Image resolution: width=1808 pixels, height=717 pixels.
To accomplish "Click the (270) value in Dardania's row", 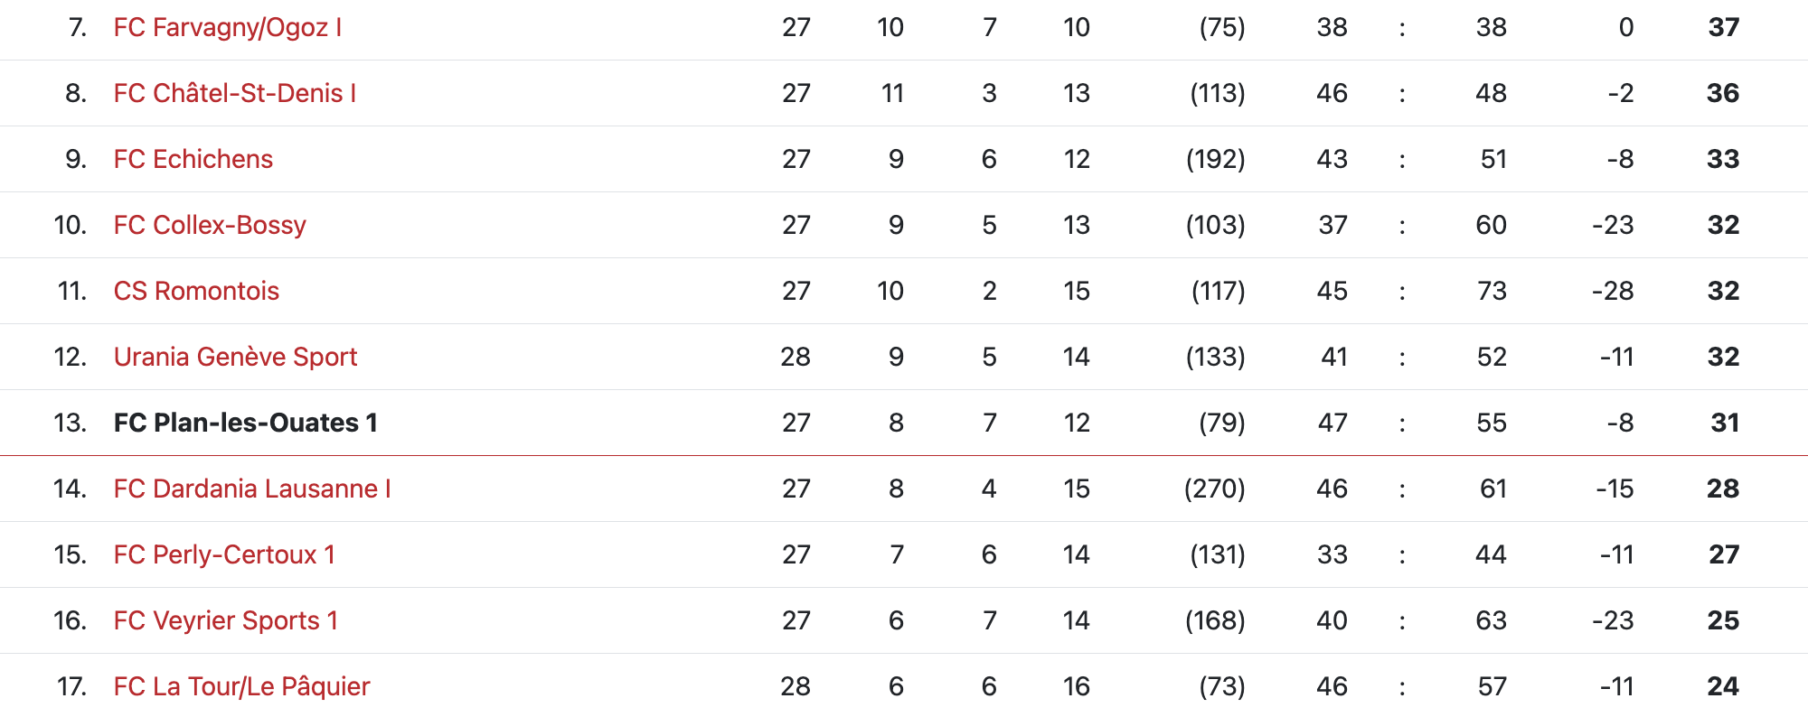I will point(1214,489).
